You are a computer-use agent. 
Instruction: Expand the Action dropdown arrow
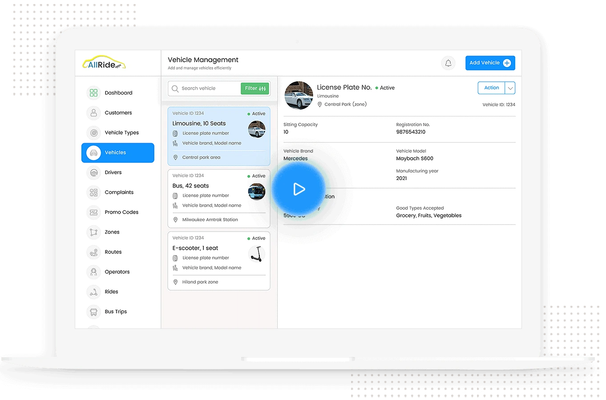(x=510, y=88)
